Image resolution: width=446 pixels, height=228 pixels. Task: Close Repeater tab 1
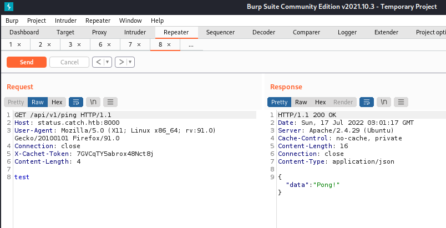(19, 44)
